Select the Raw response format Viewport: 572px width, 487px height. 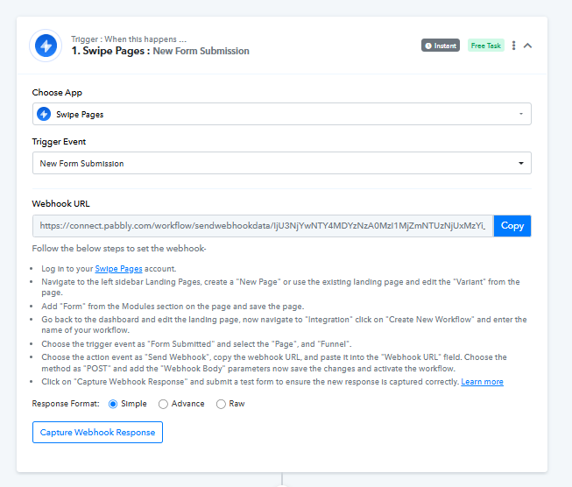coord(221,404)
